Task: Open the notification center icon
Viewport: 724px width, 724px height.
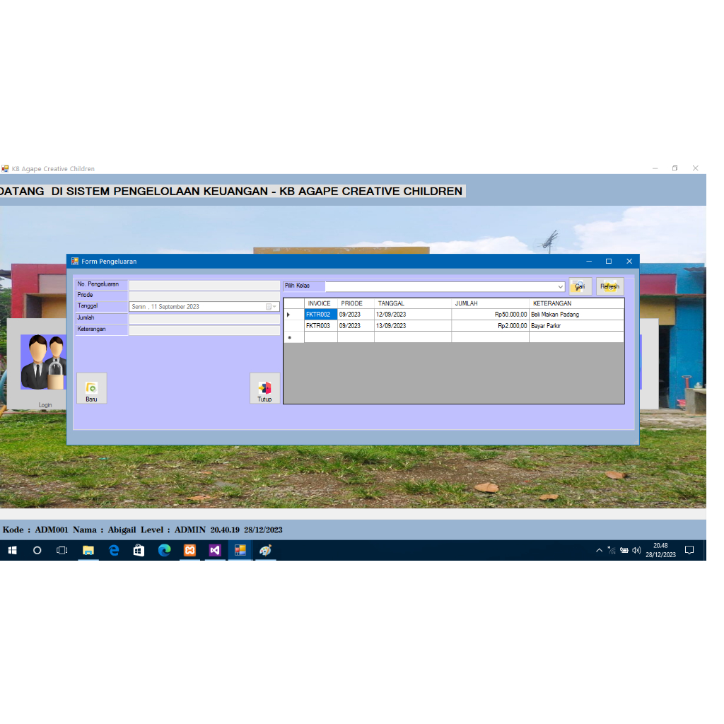Action: pos(689,550)
